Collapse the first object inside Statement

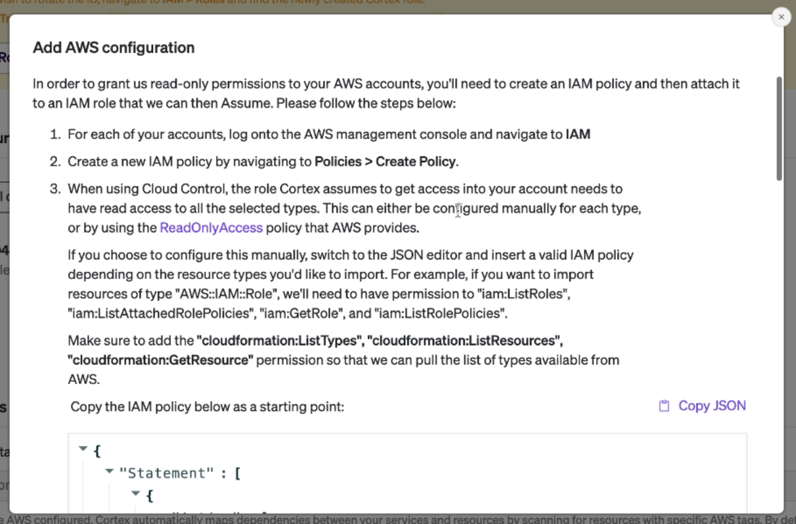136,493
